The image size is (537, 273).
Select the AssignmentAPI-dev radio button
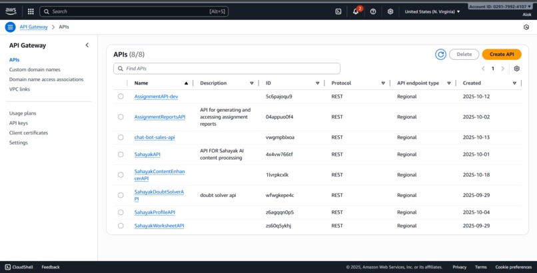[121, 97]
